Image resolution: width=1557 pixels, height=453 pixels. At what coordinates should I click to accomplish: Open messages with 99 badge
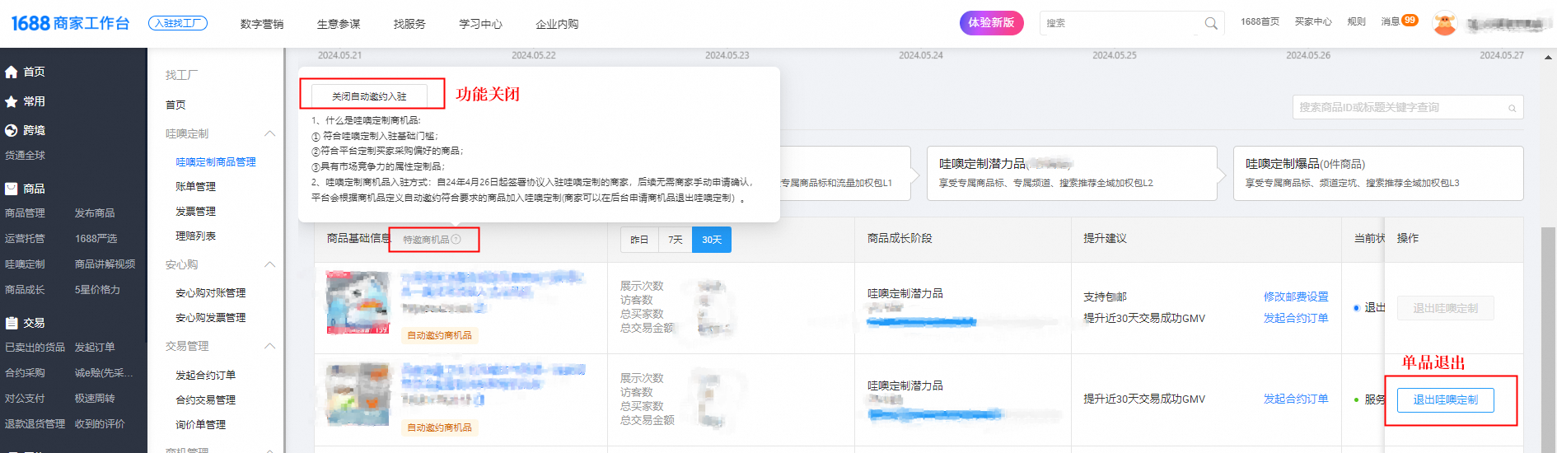pyautogui.click(x=1400, y=21)
